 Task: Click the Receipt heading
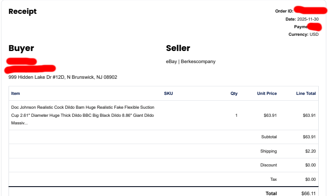point(22,12)
